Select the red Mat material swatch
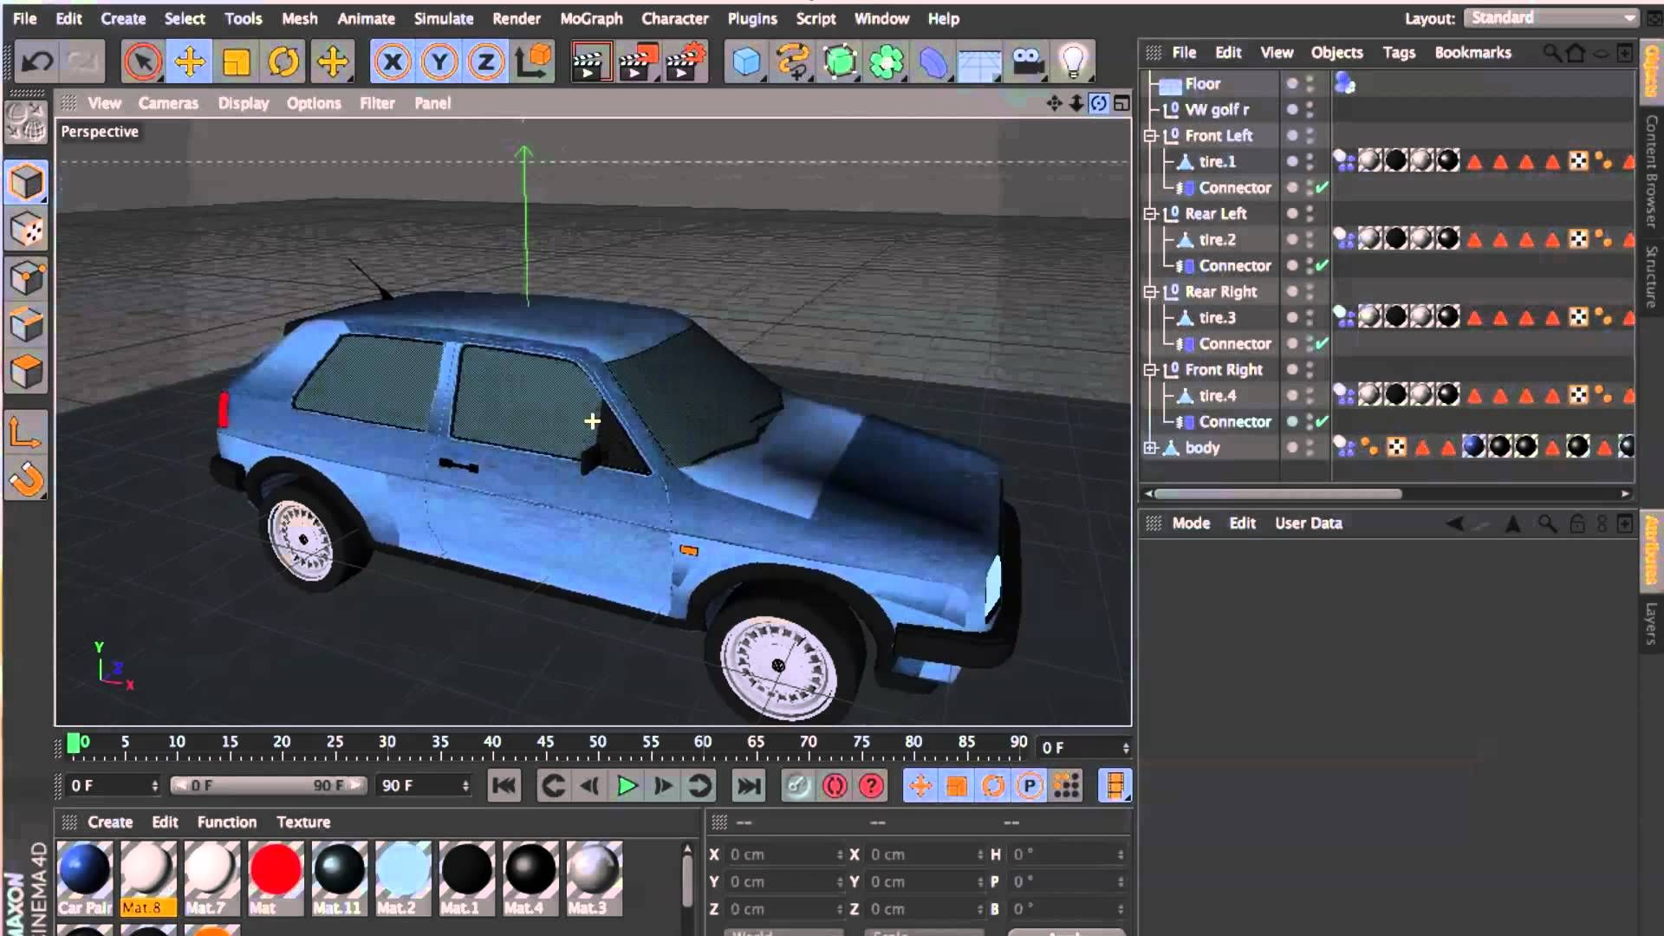1664x936 pixels. tap(275, 869)
